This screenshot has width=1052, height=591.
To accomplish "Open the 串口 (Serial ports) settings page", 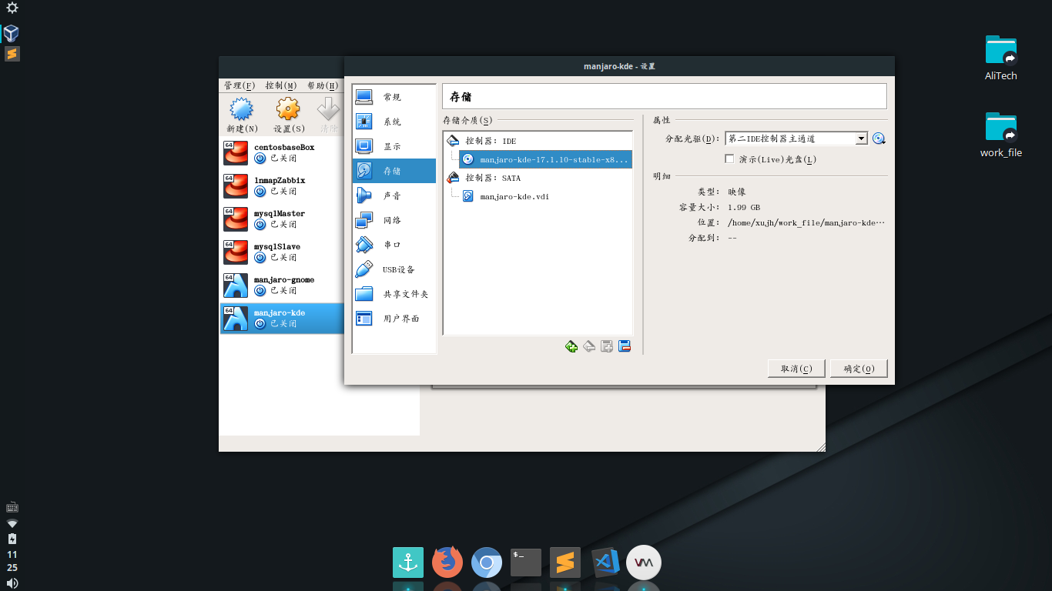I will tap(394, 245).
